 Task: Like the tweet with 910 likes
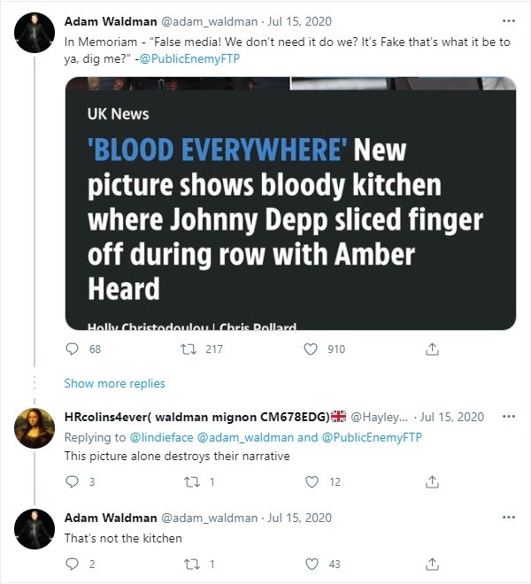(x=311, y=349)
